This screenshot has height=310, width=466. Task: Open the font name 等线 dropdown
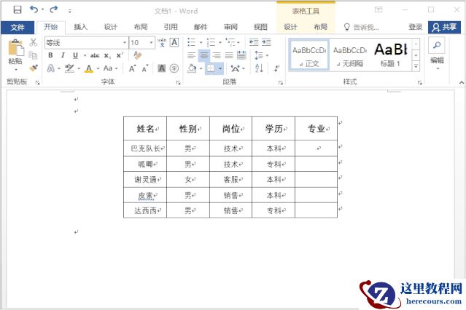pyautogui.click(x=125, y=43)
